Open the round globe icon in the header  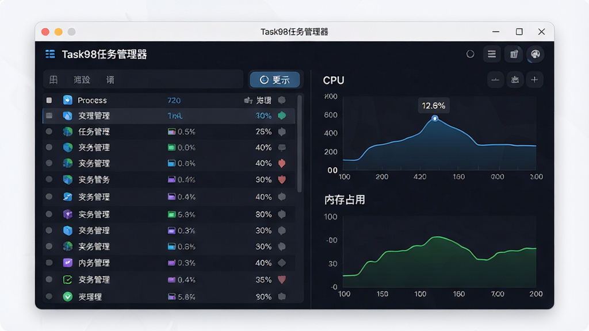point(536,54)
